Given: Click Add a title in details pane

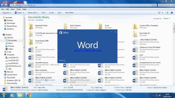Looking at the screenshot, I should click(41, 88).
